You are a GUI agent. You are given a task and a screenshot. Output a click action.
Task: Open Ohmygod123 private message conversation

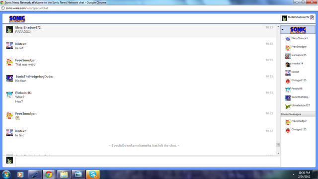pos(298,130)
